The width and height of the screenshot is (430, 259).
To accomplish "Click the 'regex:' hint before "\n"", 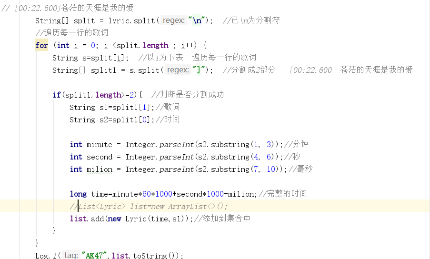I will tap(174, 20).
